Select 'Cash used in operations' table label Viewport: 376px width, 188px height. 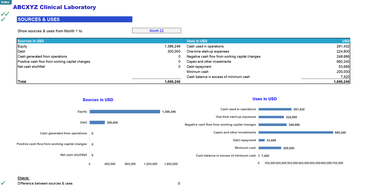pos(205,46)
